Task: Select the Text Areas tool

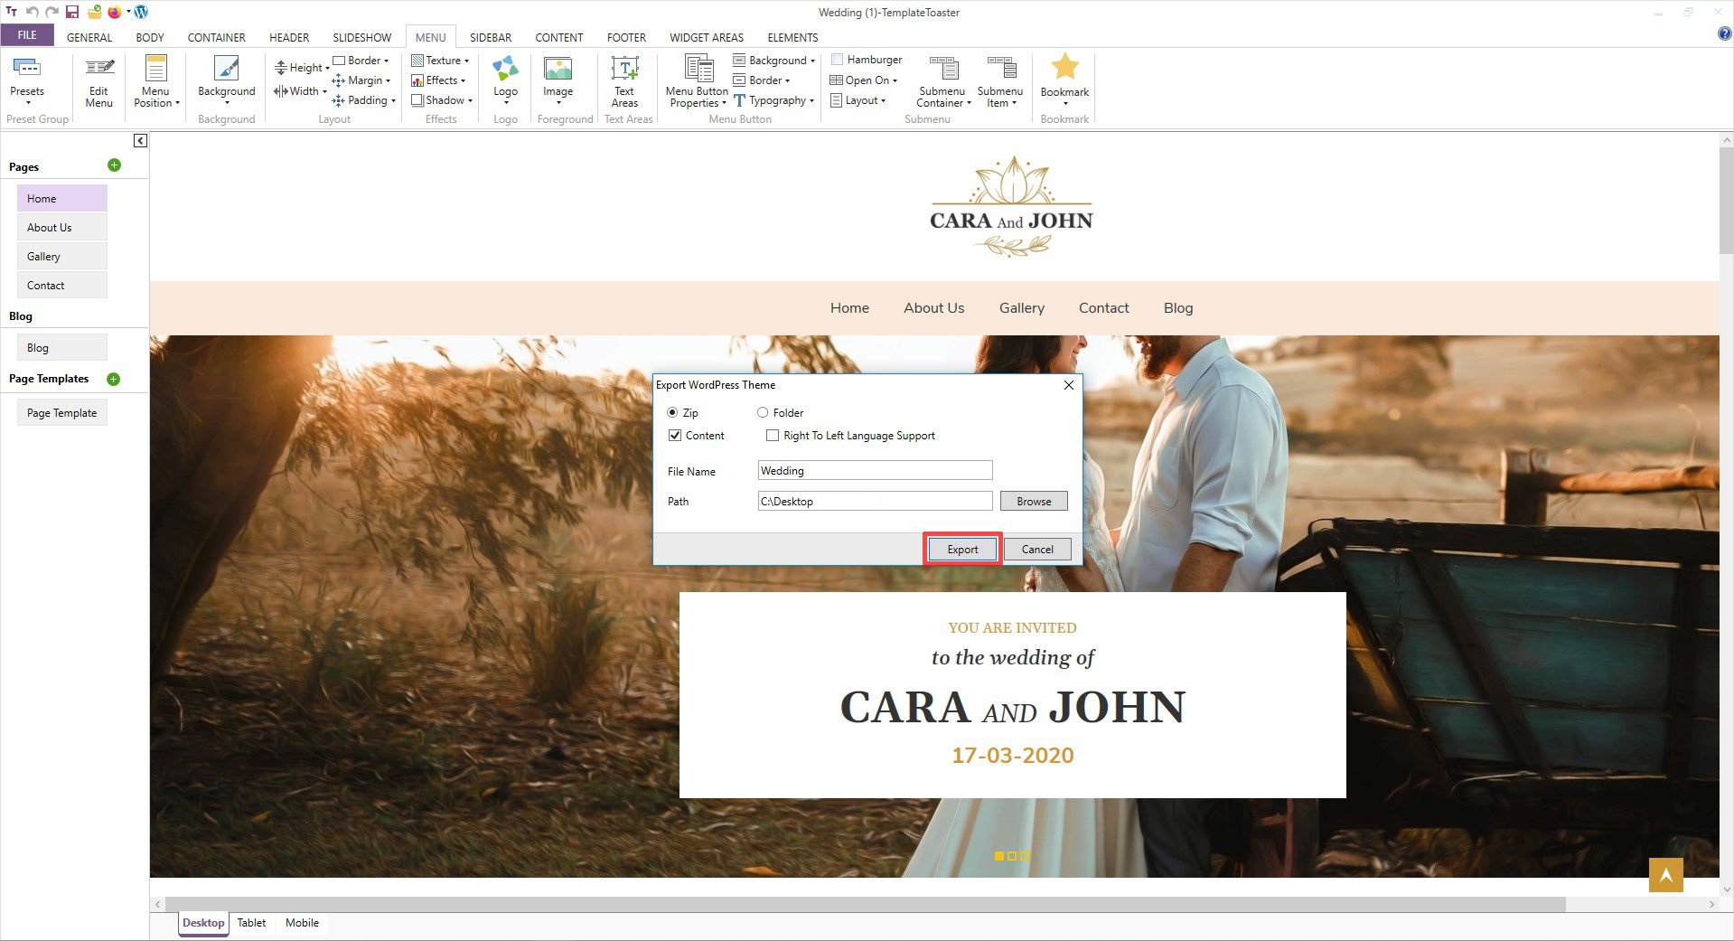Action: click(624, 71)
